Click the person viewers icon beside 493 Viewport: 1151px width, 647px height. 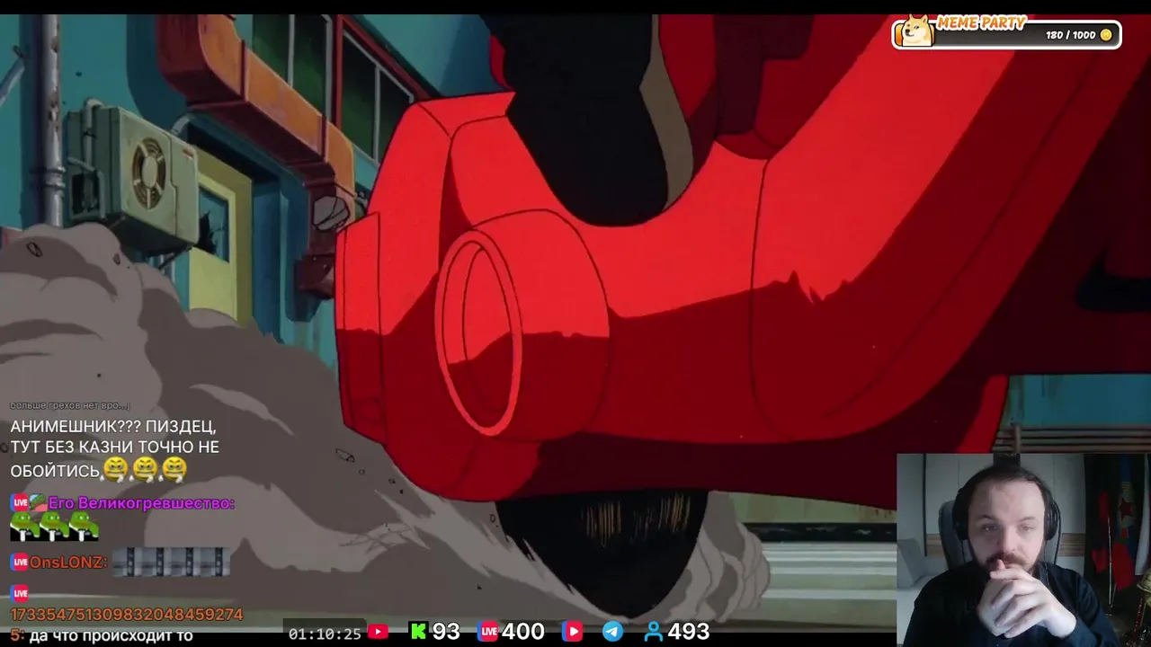(654, 632)
